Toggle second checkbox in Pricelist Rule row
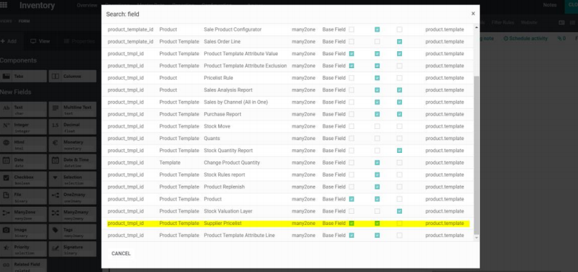 [377, 78]
